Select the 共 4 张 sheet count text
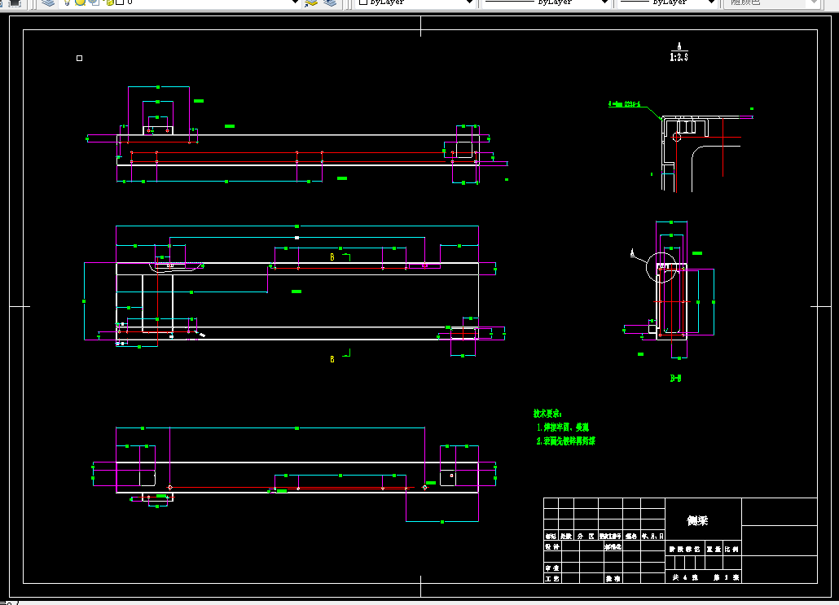The width and height of the screenshot is (839, 605). point(685,577)
